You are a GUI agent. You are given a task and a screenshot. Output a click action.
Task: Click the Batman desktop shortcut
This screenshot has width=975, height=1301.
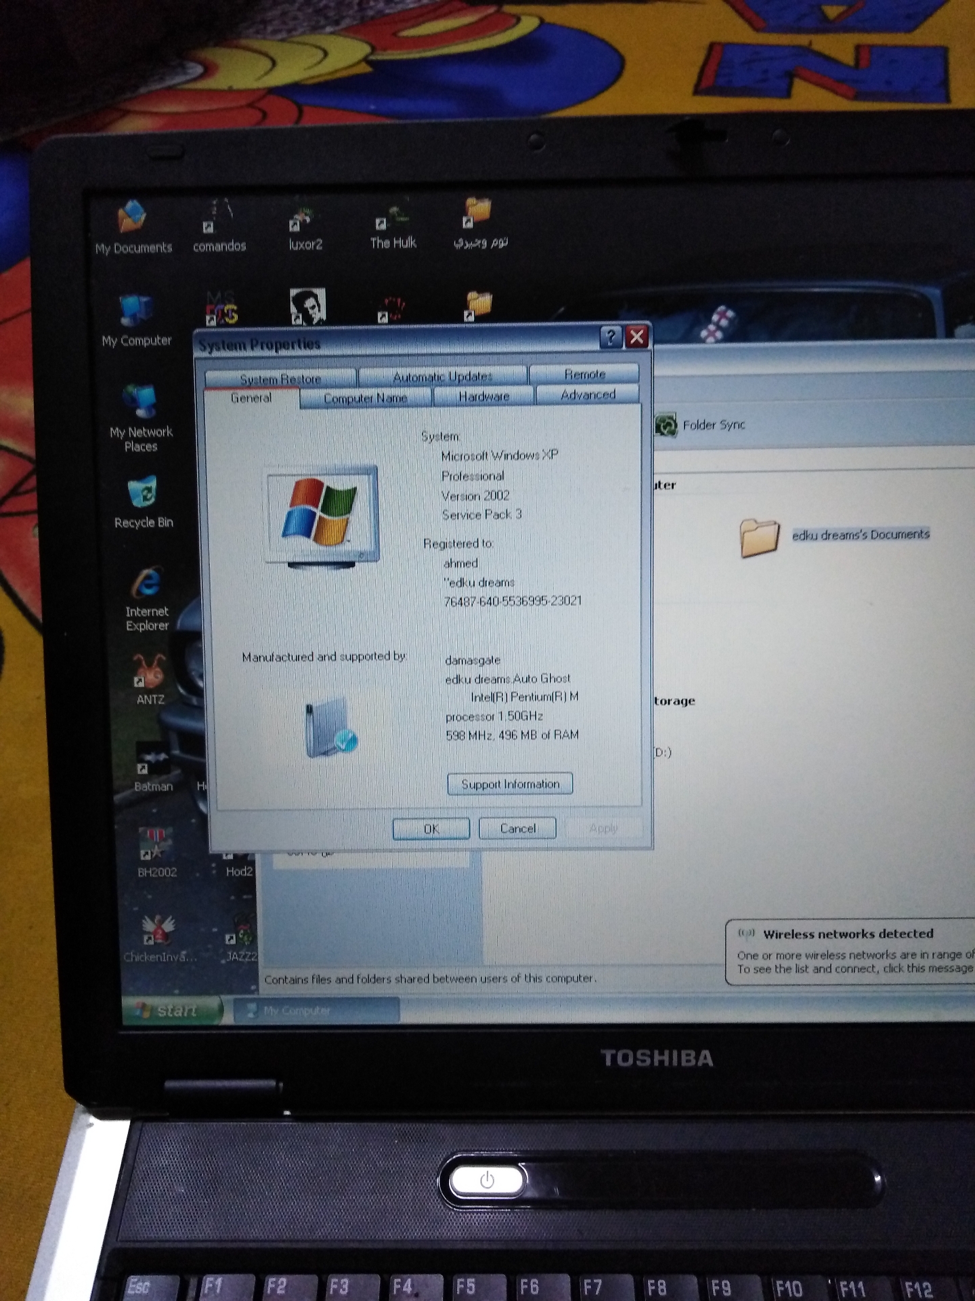[x=154, y=768]
